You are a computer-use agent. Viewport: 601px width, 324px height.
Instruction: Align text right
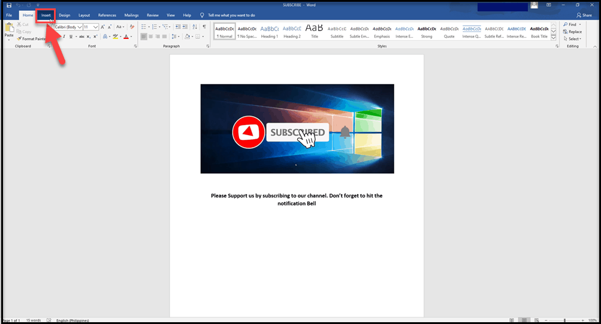(x=158, y=36)
